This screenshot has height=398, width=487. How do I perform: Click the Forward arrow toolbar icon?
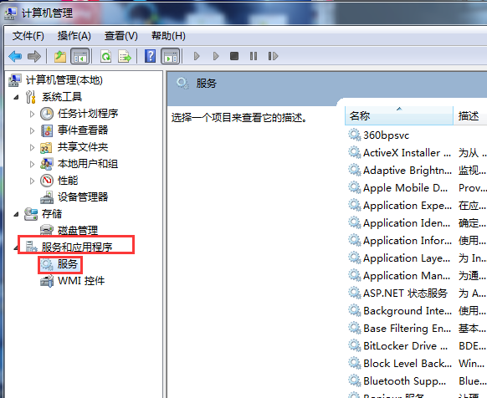[x=33, y=57]
